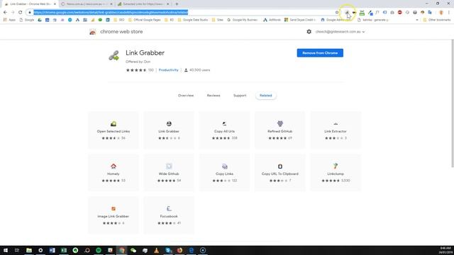Click the Apps shortcut in bookmarks bar
This screenshot has height=255, width=454.
[9, 20]
